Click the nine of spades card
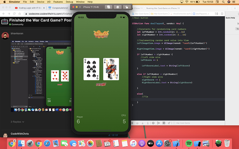Image resolution: width=239 pixels, height=149 pixels. tap(91, 69)
